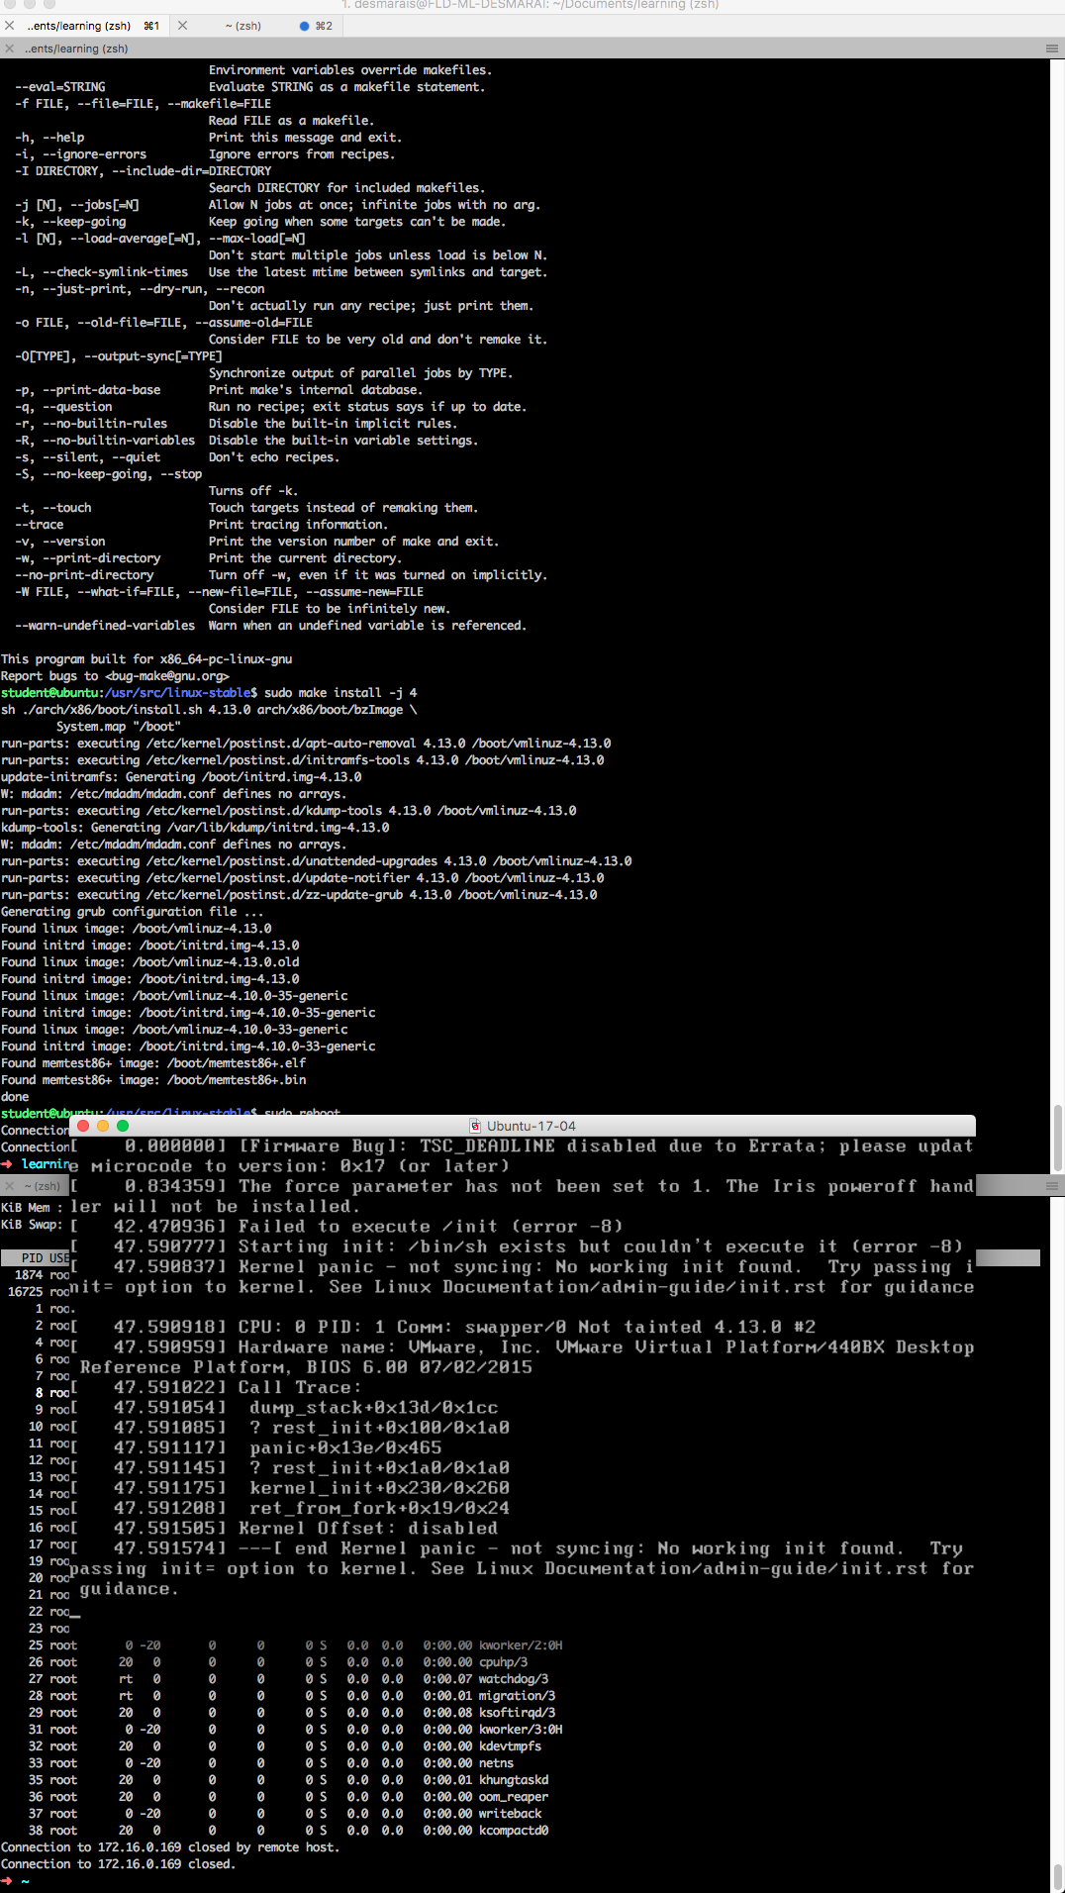
Task: Switch to the '~ (zsh)' tab
Action: pos(243,26)
